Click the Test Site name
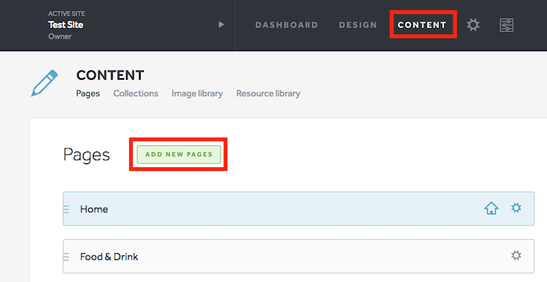 click(66, 25)
